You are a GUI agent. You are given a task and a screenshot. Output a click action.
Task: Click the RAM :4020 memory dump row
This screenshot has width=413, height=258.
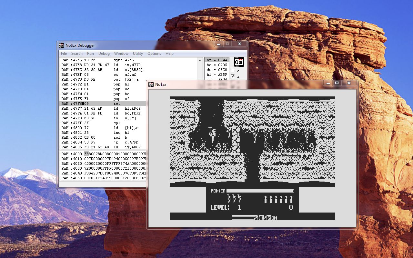pyautogui.click(x=103, y=164)
